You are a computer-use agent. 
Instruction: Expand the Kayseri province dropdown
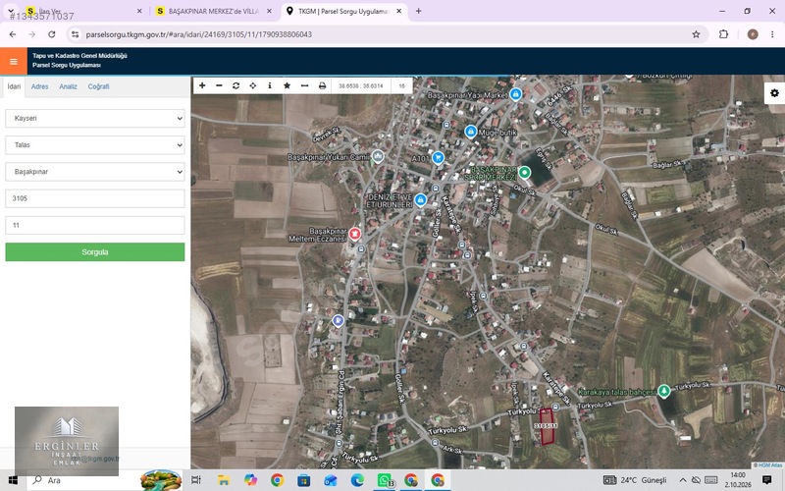[x=95, y=118]
